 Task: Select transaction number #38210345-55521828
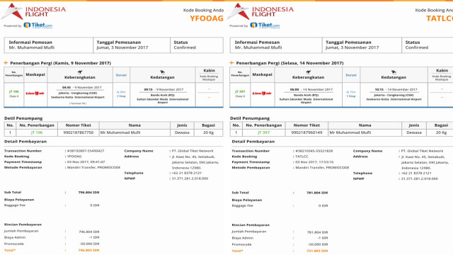click(314, 151)
